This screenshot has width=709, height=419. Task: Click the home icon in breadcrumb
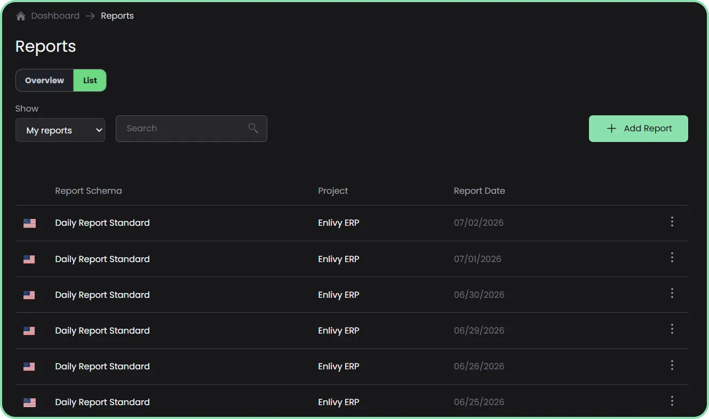click(x=21, y=16)
